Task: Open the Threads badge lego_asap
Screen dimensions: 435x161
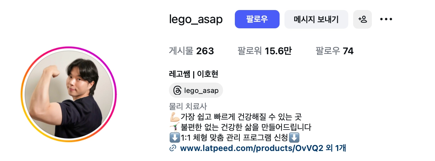Action: (196, 91)
